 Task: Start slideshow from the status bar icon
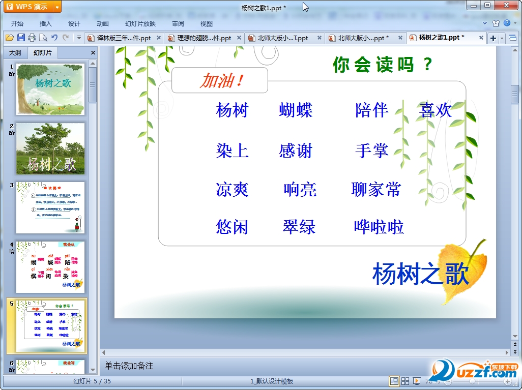pos(416,381)
